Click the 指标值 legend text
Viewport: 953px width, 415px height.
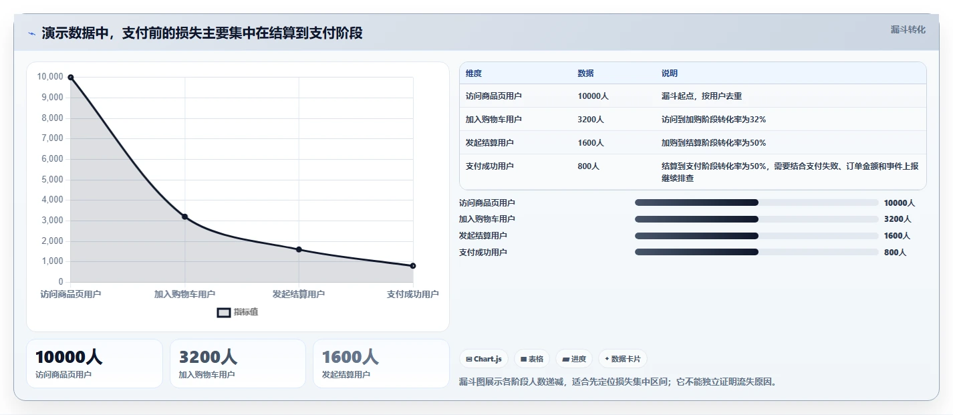[x=246, y=312]
